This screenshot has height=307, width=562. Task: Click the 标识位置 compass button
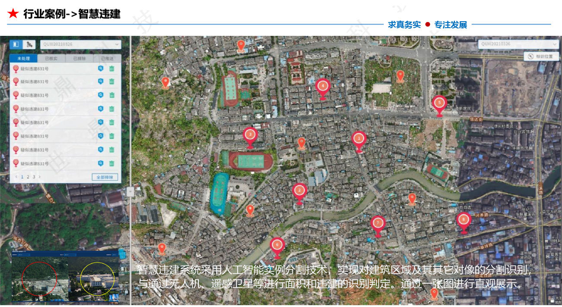coord(541,56)
